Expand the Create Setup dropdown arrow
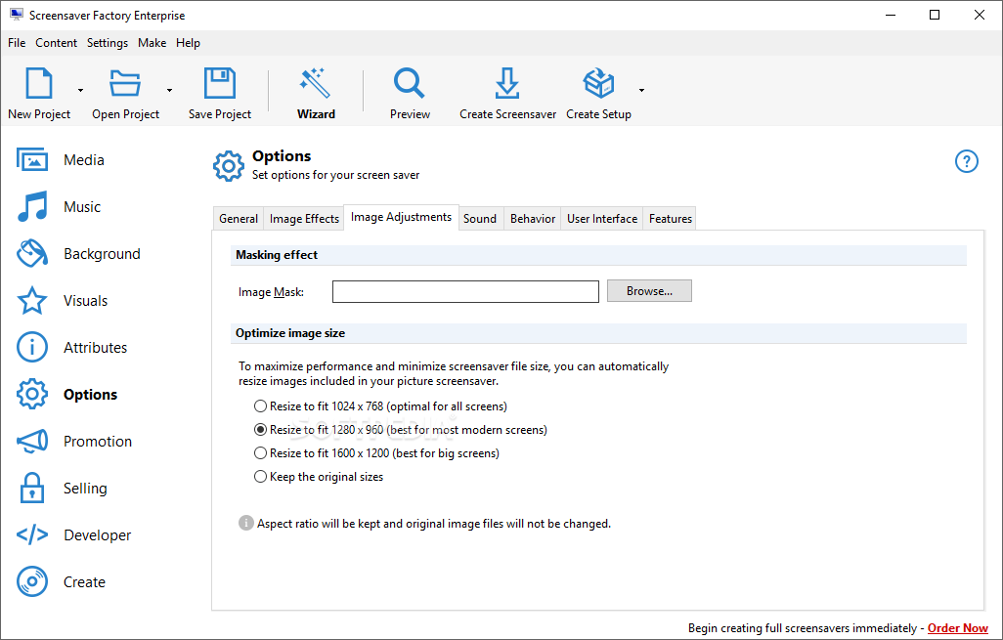 (x=641, y=90)
